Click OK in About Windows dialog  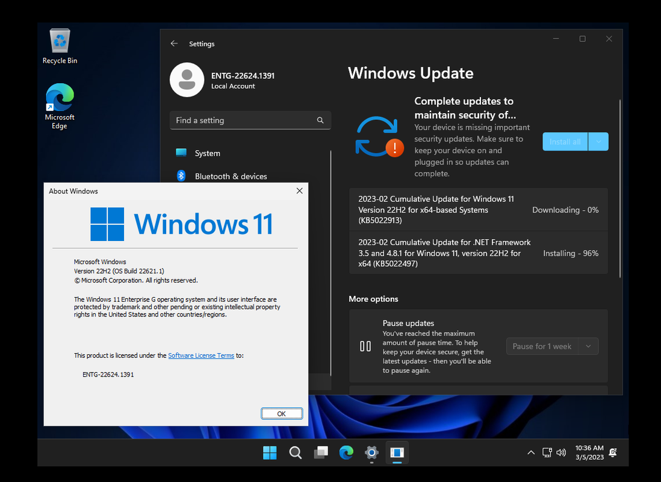click(x=282, y=414)
